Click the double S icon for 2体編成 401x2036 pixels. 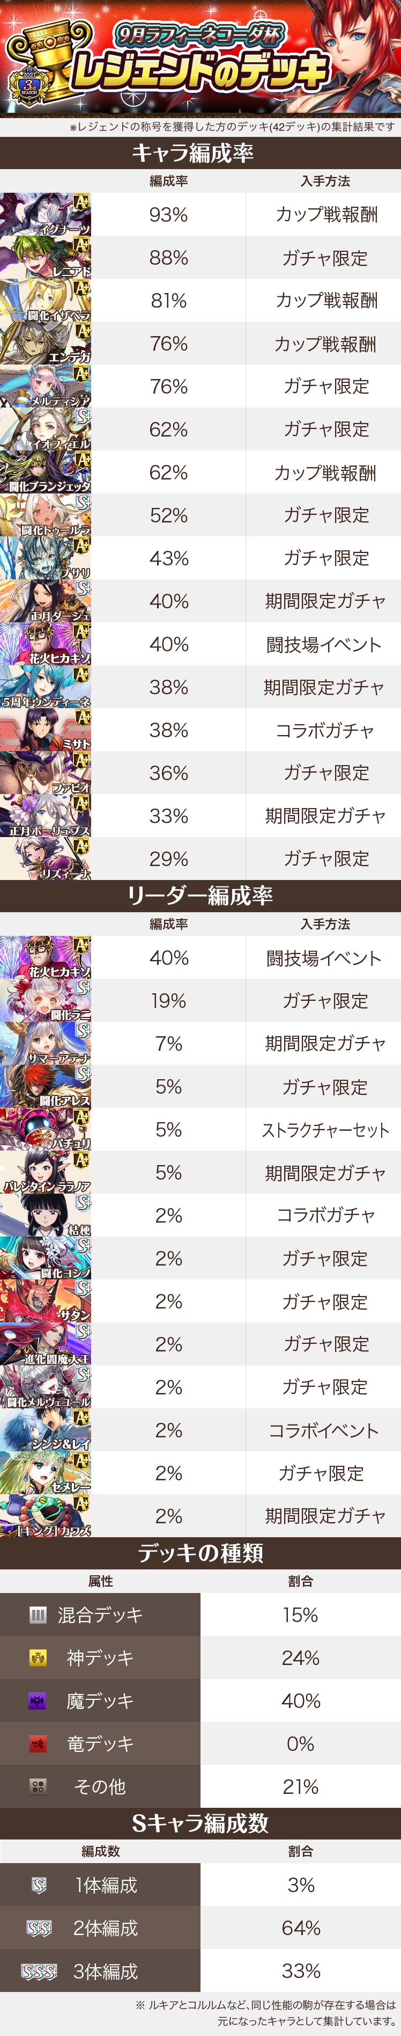(x=39, y=1929)
